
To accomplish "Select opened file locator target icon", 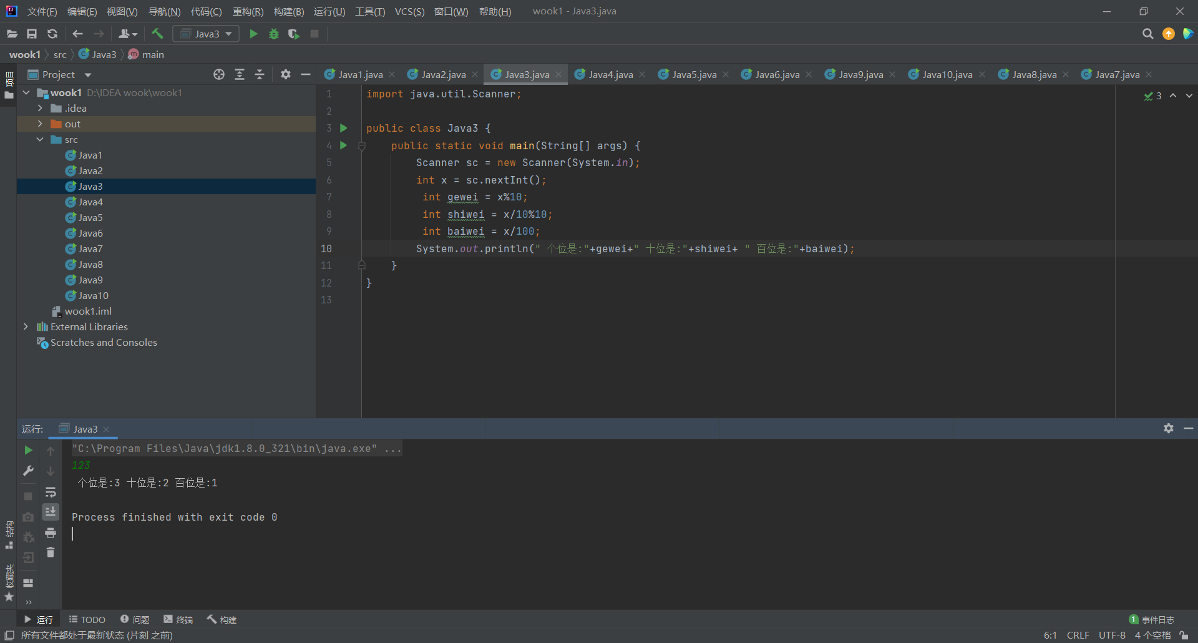I will coord(218,74).
